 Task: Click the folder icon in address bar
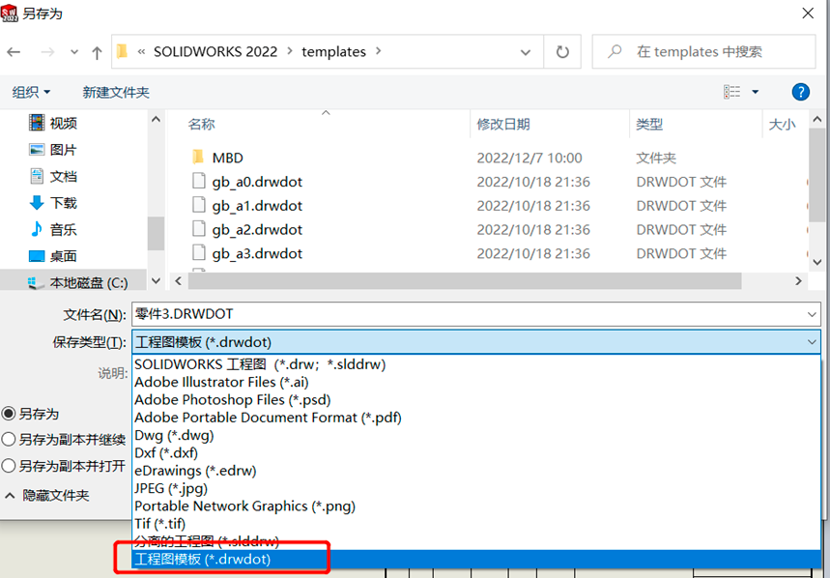pos(123,51)
